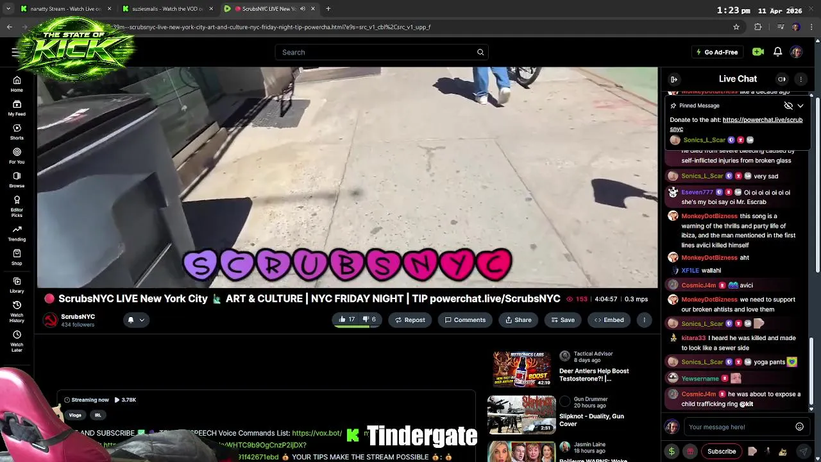This screenshot has width=821, height=462.
Task: Click the chat pop-out mode icon
Action: click(x=781, y=79)
